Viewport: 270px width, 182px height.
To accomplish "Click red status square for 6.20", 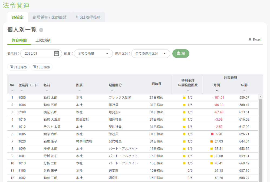I will pos(212,134).
